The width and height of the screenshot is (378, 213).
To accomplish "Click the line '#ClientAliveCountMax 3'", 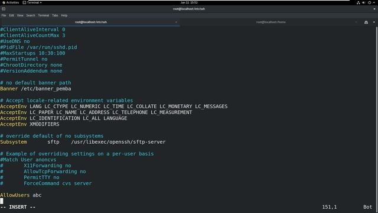I will click(x=32, y=35).
